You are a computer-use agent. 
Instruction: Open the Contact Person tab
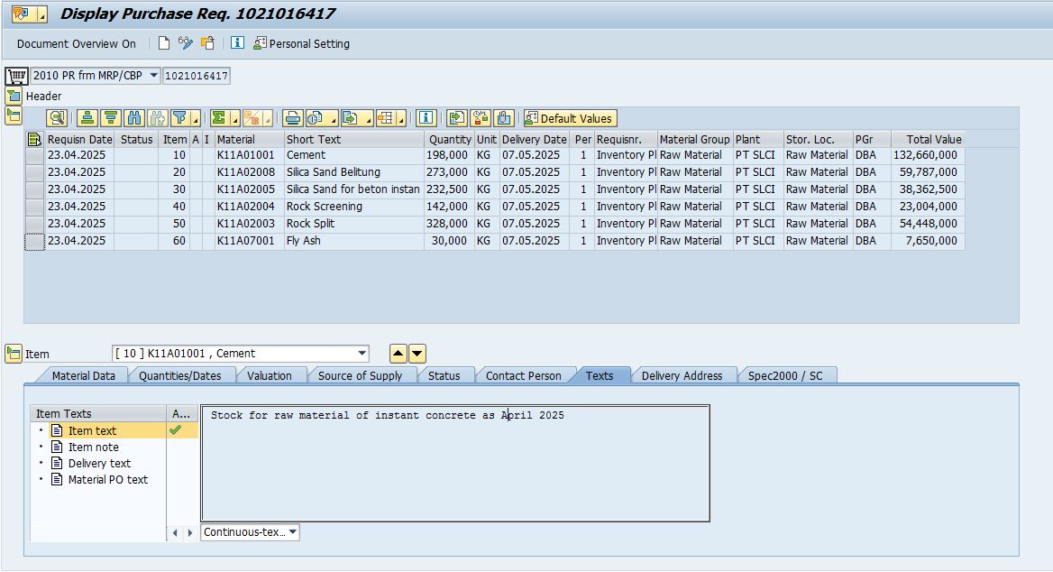pyautogui.click(x=523, y=375)
